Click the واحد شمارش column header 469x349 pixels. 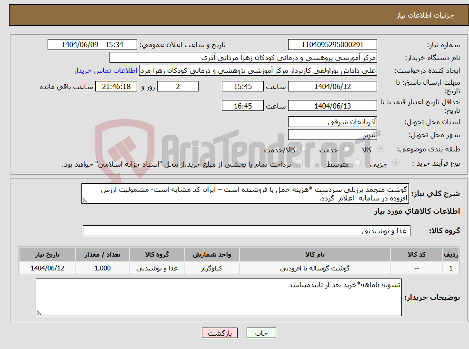(x=212, y=255)
